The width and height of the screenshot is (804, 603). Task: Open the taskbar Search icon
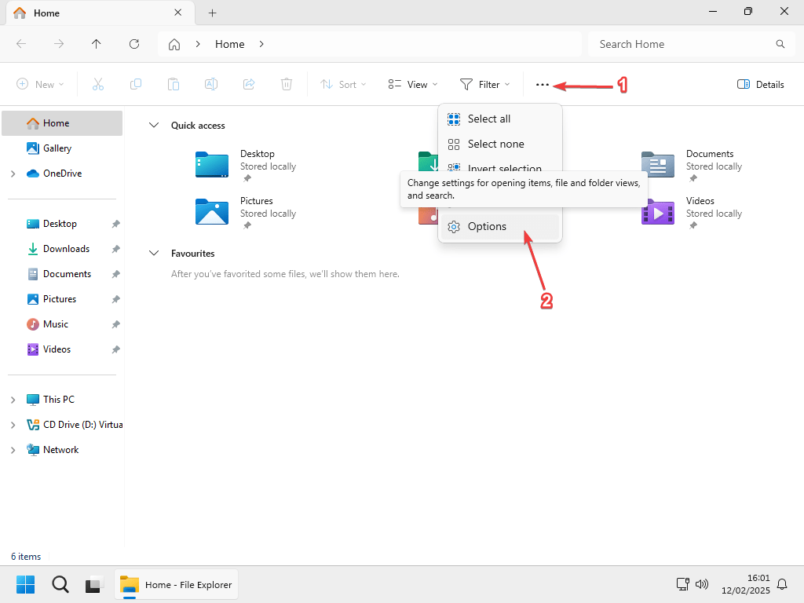pyautogui.click(x=60, y=584)
